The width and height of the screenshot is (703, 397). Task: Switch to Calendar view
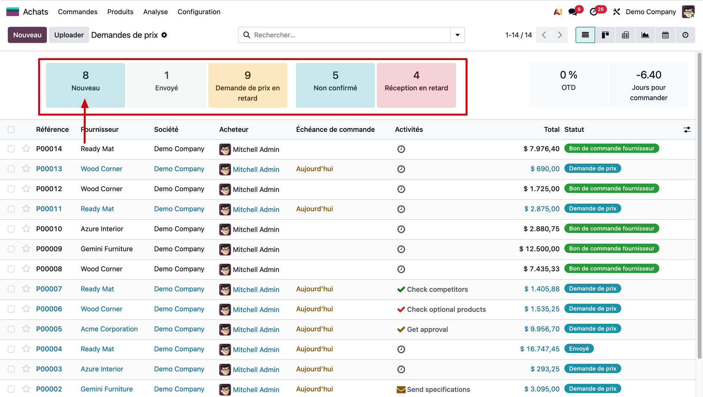[x=665, y=35]
